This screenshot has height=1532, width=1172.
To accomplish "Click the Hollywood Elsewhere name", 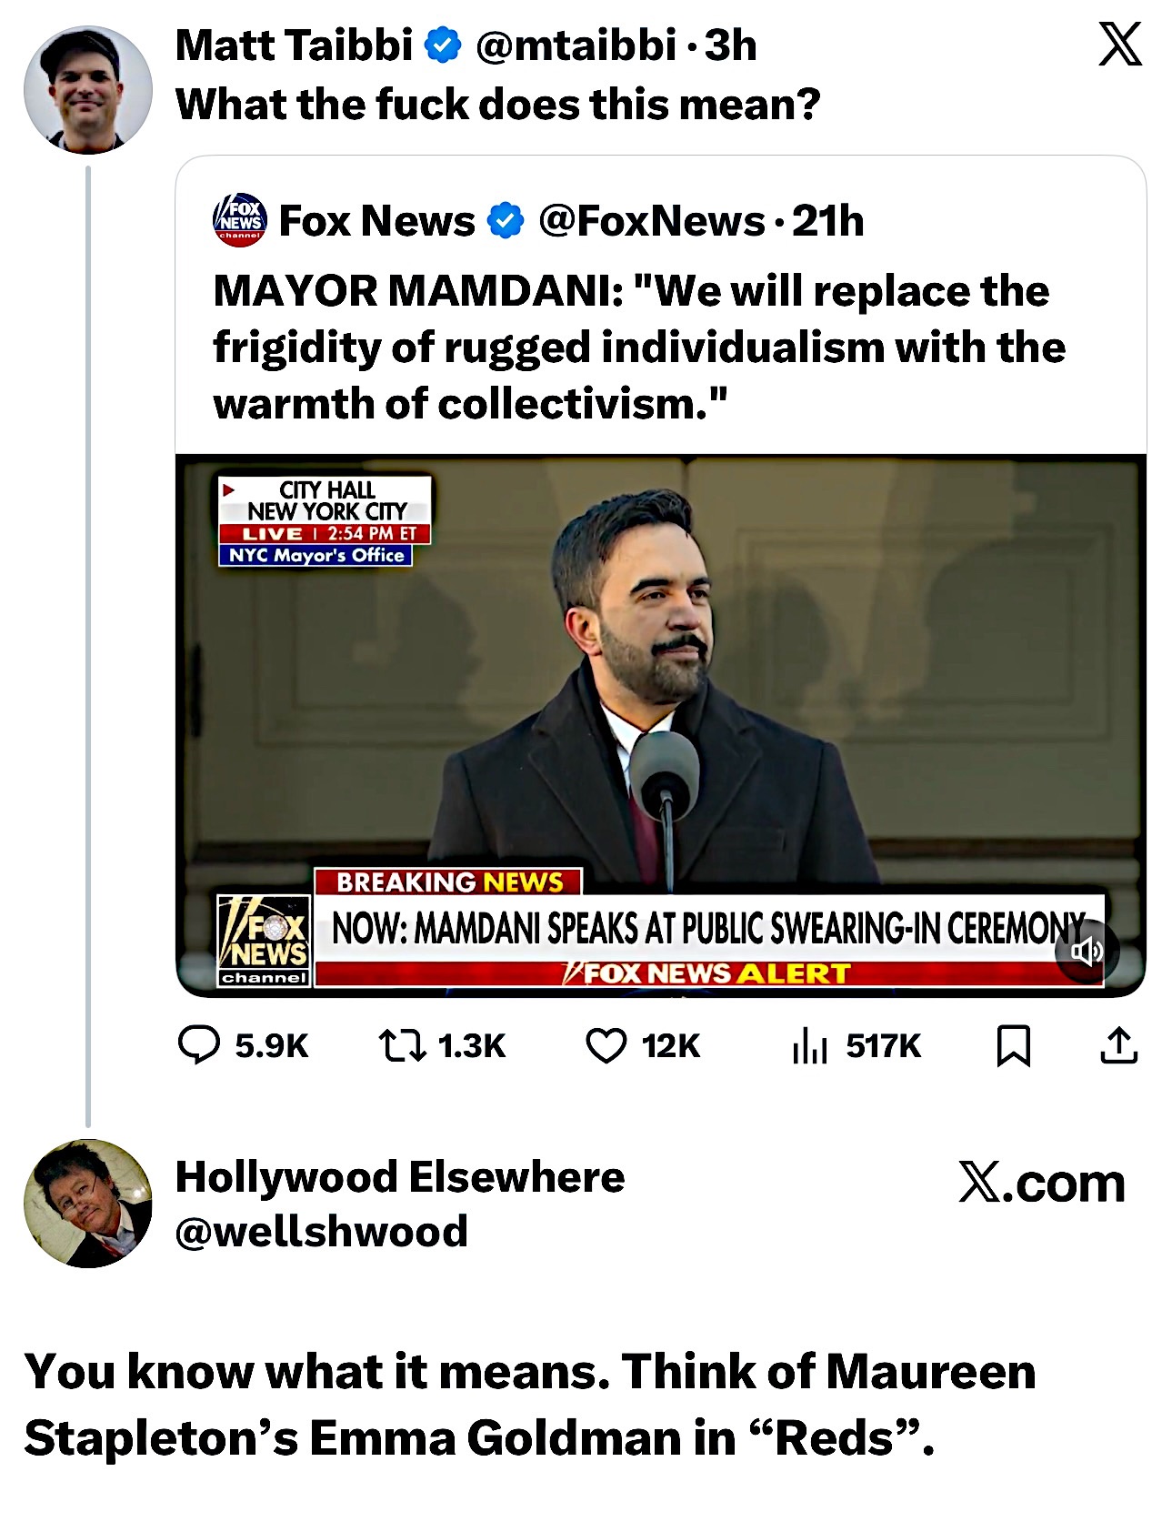I will (400, 1177).
